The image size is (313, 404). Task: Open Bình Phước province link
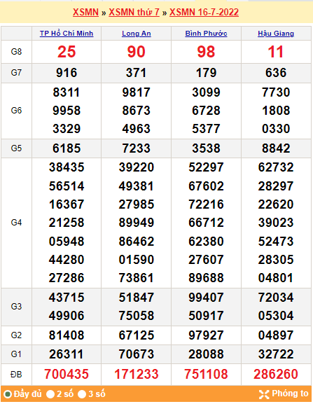206,33
